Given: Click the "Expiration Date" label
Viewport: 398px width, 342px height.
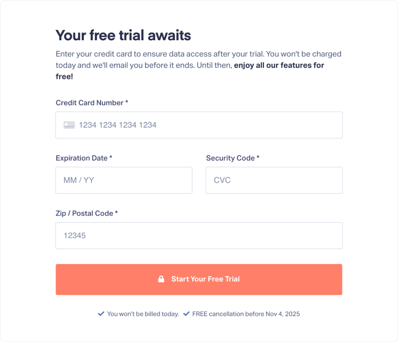Looking at the screenshot, I should click(x=82, y=158).
